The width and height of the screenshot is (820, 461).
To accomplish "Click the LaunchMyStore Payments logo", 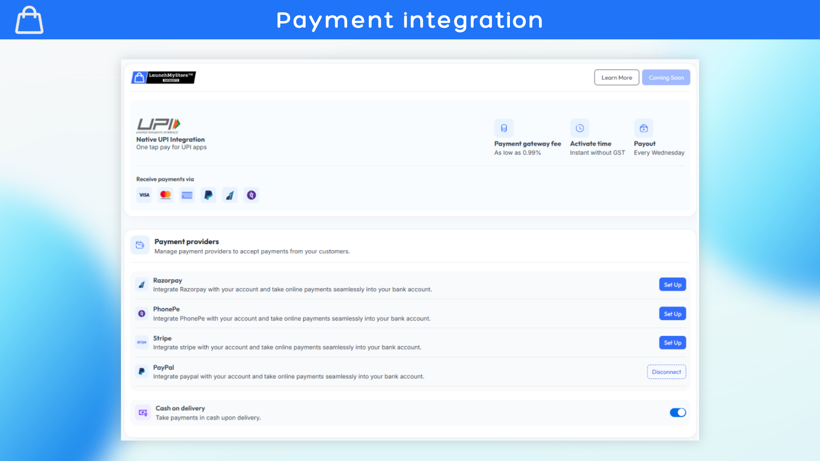I will [x=164, y=77].
